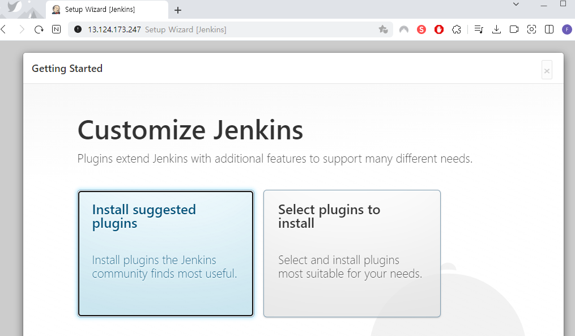Open the screen capture icon
The height and width of the screenshot is (336, 575).
[532, 29]
